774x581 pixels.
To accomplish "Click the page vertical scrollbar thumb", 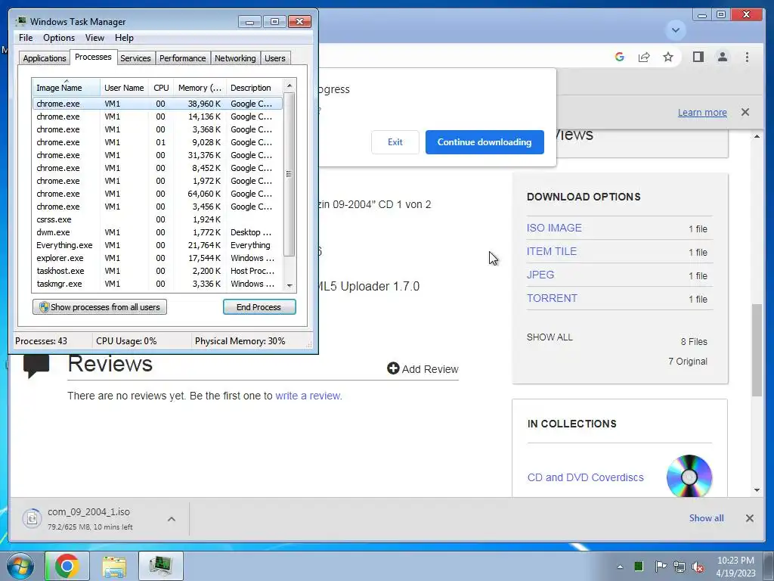I will coord(757,350).
